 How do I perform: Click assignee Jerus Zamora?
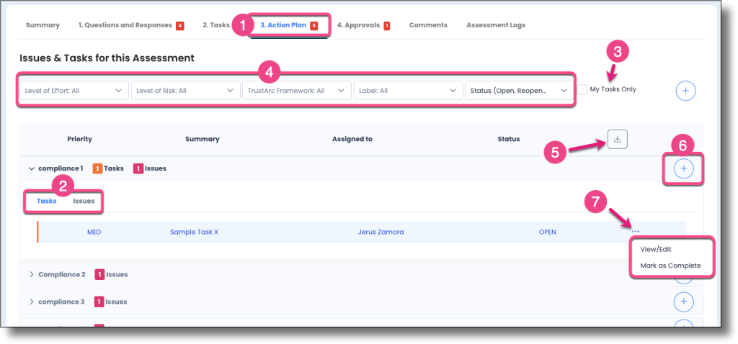pyautogui.click(x=381, y=232)
